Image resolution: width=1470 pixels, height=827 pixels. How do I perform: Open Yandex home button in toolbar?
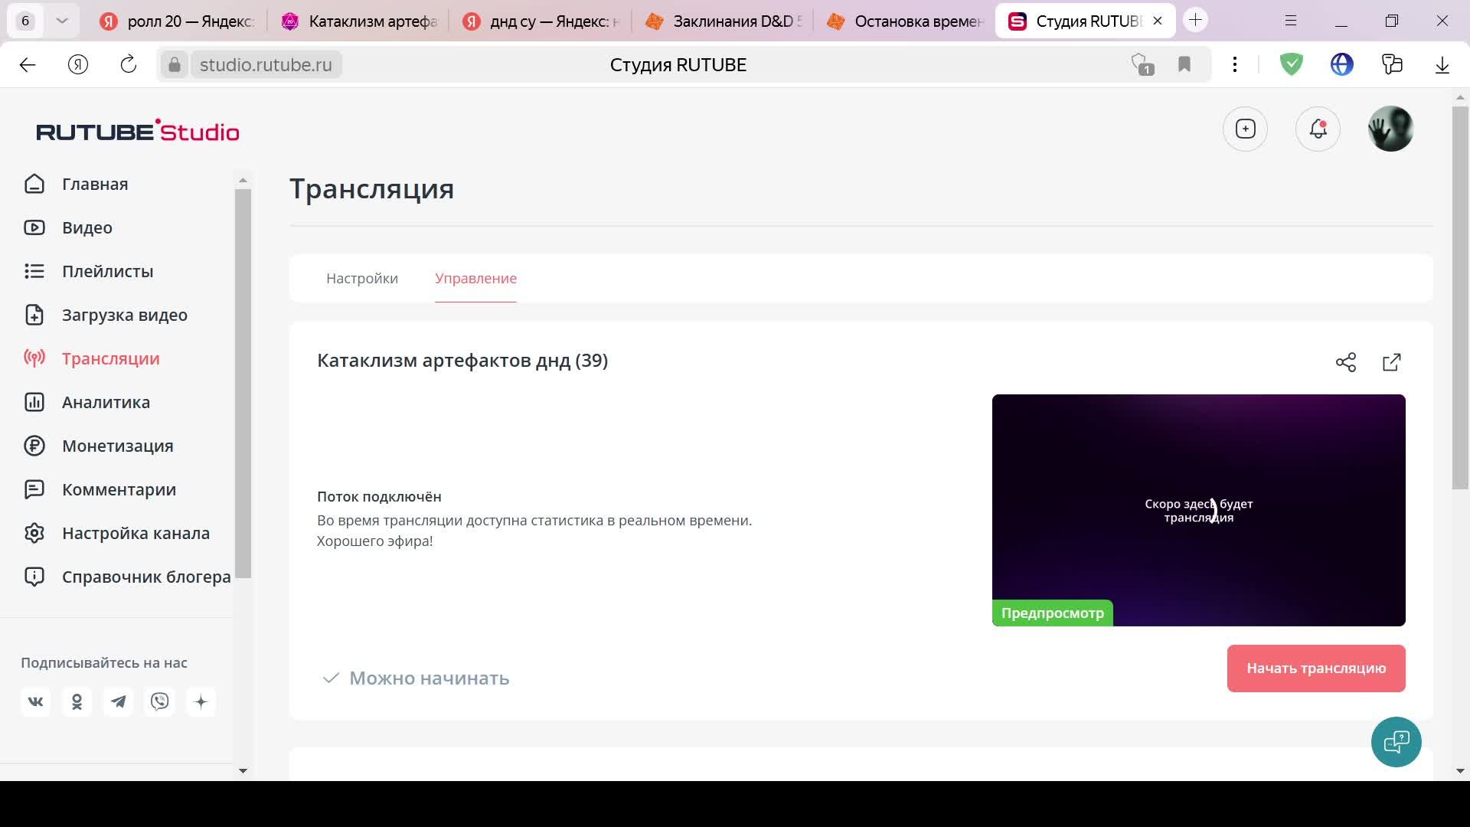pyautogui.click(x=78, y=65)
